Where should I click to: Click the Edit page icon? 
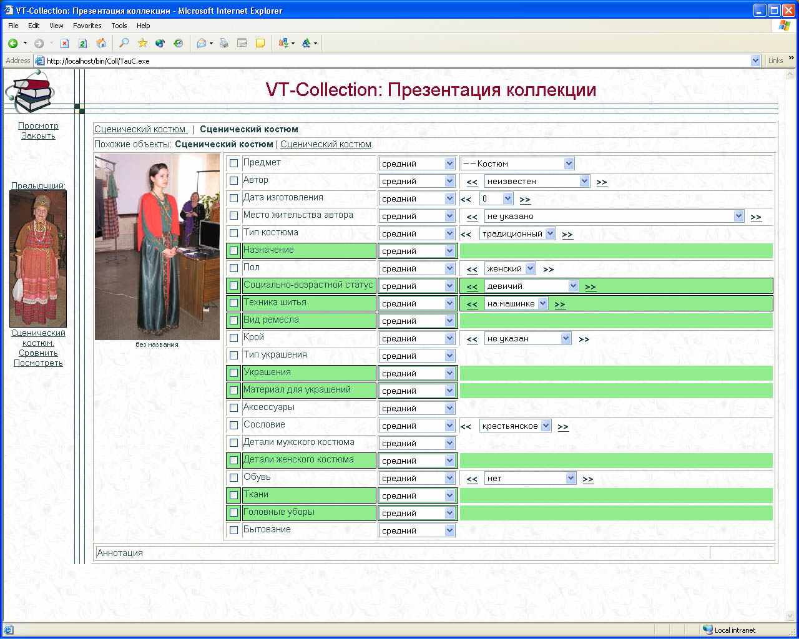tap(242, 43)
